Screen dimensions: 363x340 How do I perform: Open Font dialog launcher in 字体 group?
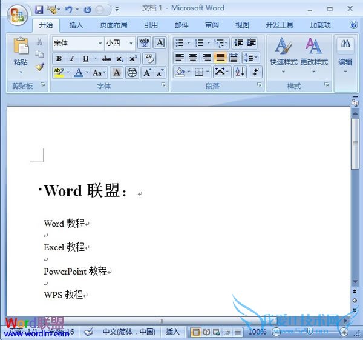tap(163, 85)
